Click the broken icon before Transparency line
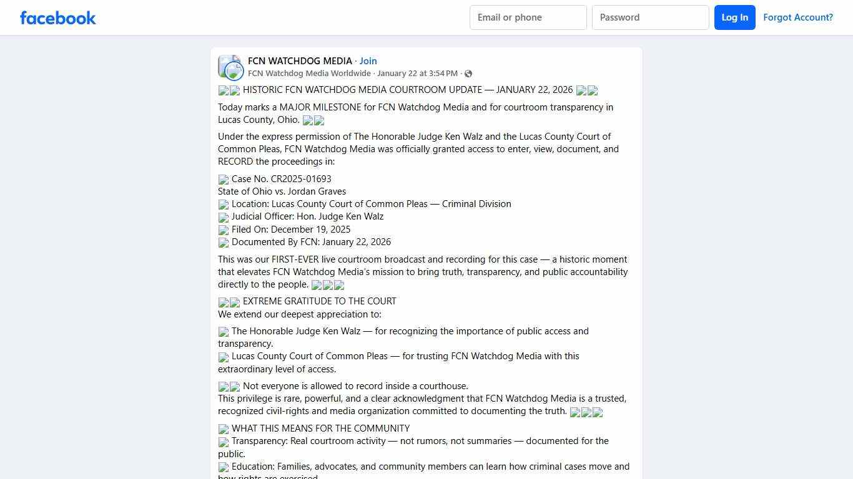This screenshot has height=479, width=853. pyautogui.click(x=224, y=442)
